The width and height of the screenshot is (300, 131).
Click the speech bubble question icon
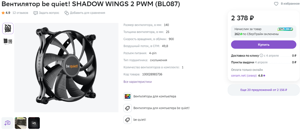pyautogui.click(x=35, y=13)
